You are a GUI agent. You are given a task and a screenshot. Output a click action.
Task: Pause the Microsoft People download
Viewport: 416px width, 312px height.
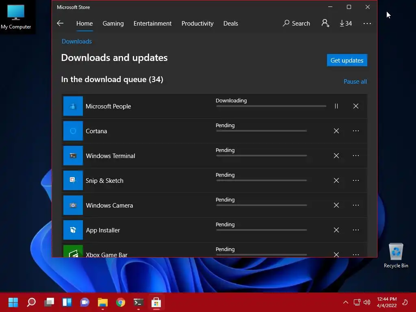tap(336, 106)
